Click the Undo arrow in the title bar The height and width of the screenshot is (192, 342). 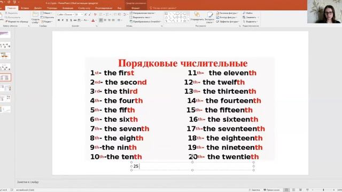2,2
